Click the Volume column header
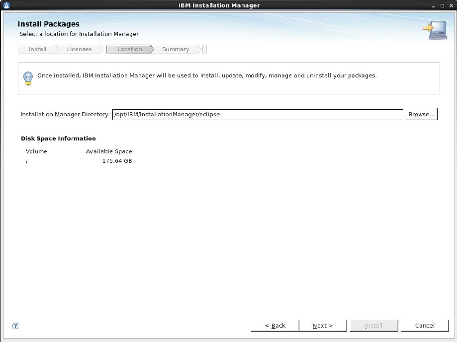 [36, 151]
